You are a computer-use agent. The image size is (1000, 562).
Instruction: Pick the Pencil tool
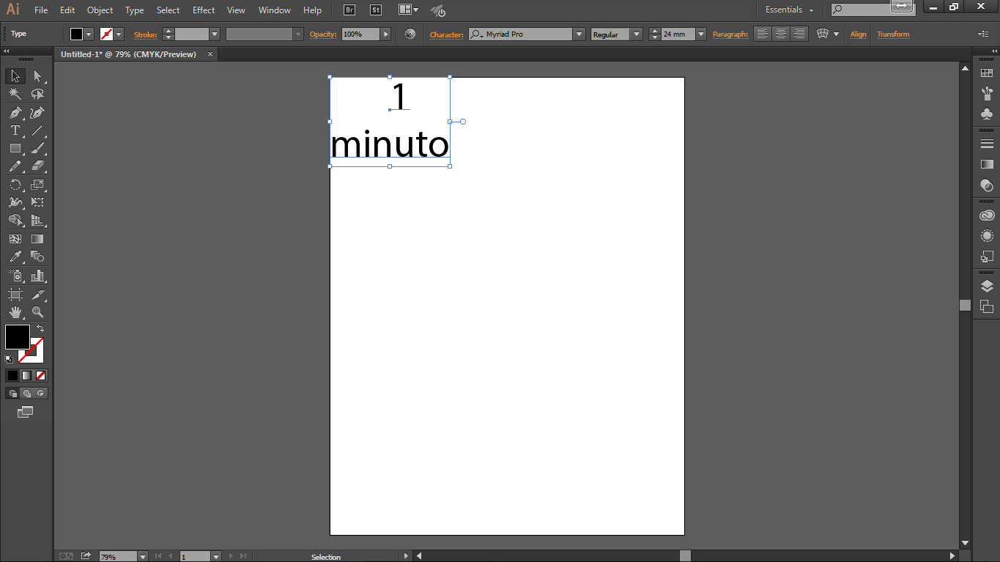coord(15,166)
